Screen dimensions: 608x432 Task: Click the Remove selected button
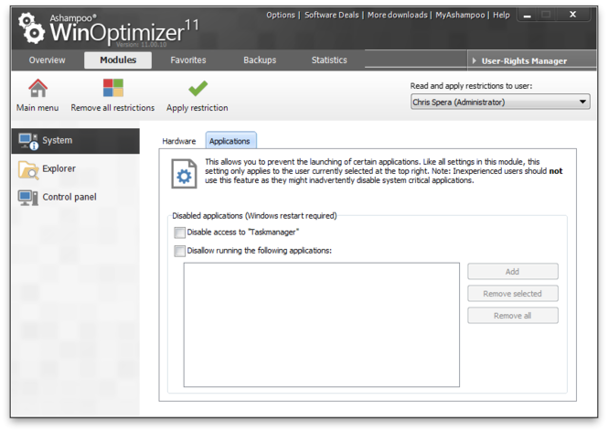tap(513, 294)
